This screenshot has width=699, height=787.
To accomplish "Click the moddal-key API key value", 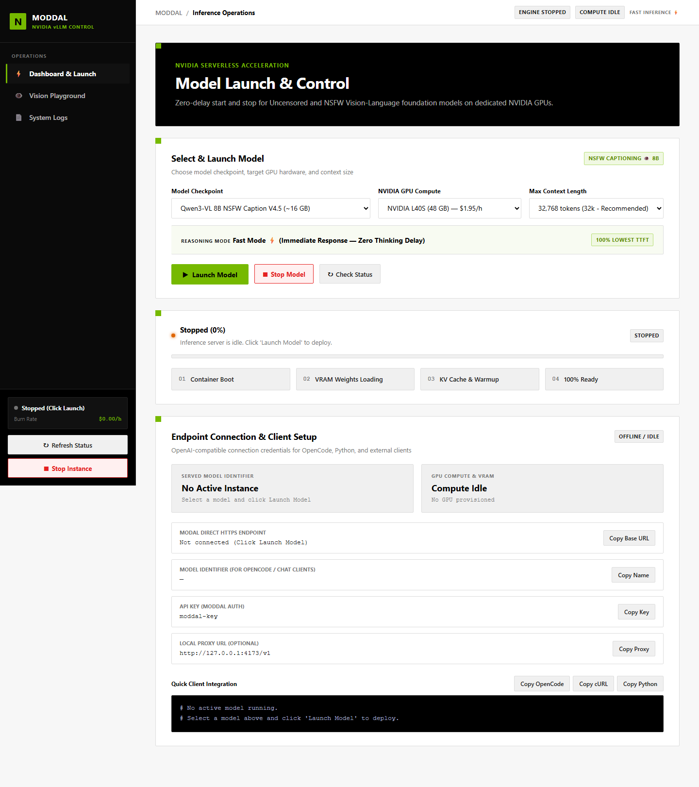I will (x=199, y=616).
